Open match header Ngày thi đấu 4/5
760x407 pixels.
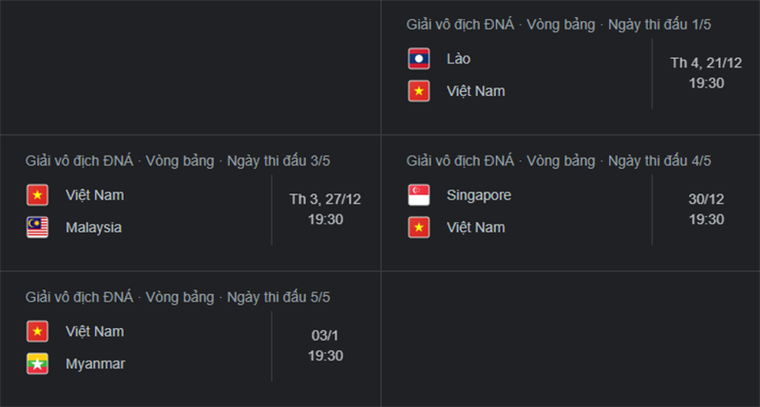[559, 160]
